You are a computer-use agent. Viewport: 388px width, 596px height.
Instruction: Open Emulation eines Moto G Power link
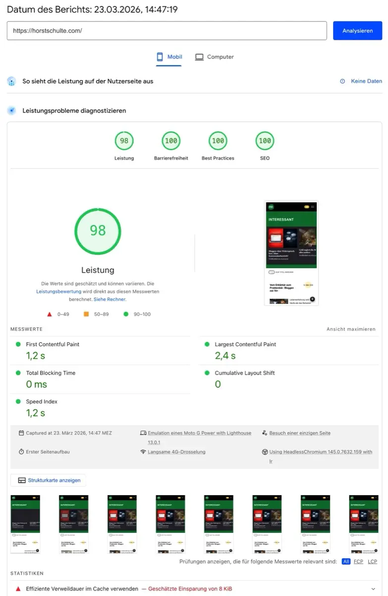[x=199, y=438]
